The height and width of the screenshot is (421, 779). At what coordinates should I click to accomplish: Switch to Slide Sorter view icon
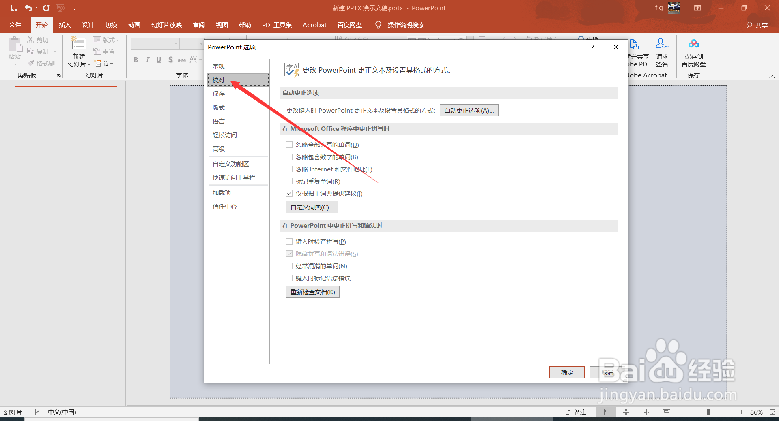[x=626, y=412]
